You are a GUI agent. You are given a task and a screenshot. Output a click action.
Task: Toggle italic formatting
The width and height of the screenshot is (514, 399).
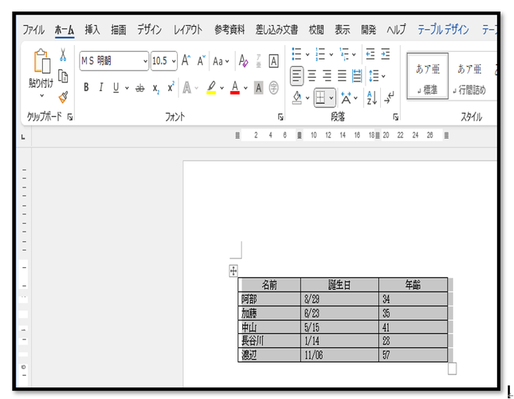coord(101,88)
